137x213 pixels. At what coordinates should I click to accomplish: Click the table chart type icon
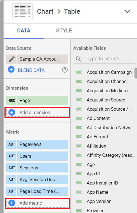(x=22, y=11)
